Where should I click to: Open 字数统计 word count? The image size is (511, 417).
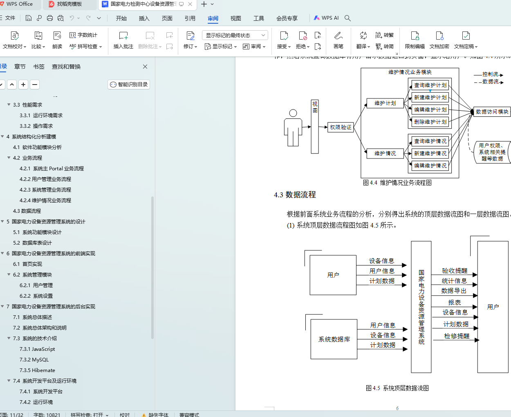pos(83,35)
